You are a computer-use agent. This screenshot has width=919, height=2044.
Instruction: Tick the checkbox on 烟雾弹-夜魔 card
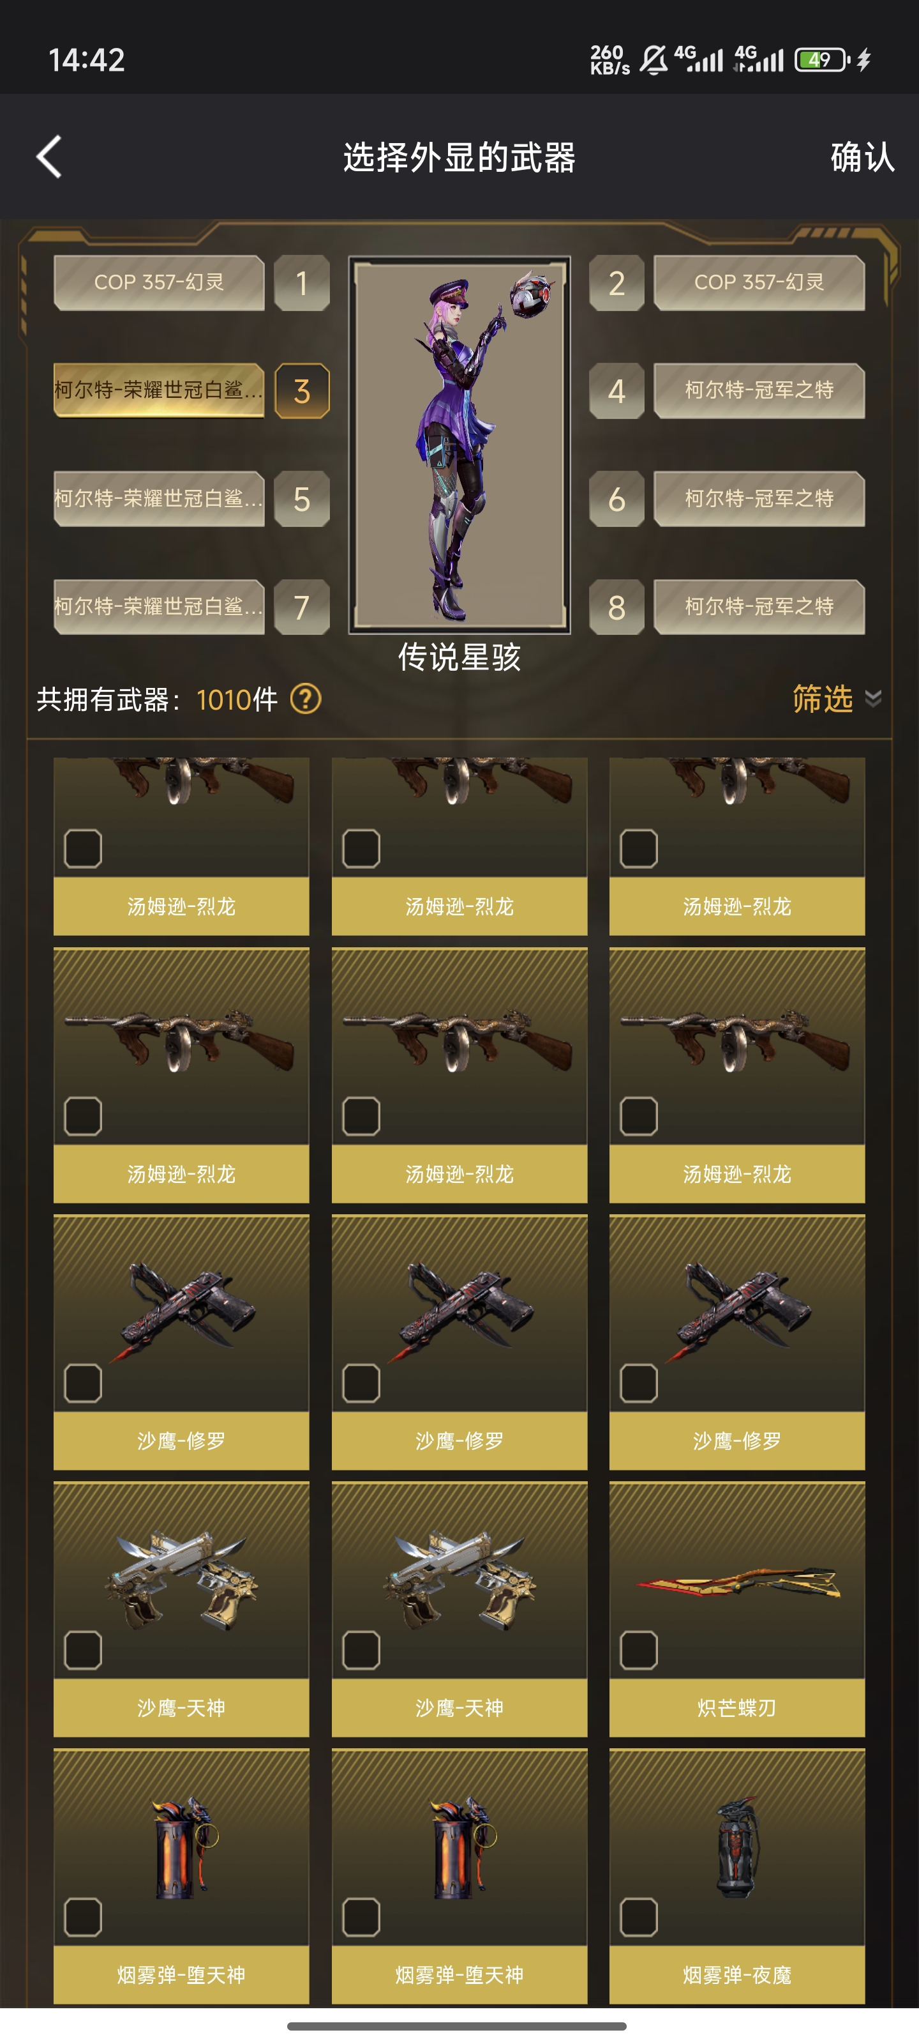click(x=638, y=1918)
